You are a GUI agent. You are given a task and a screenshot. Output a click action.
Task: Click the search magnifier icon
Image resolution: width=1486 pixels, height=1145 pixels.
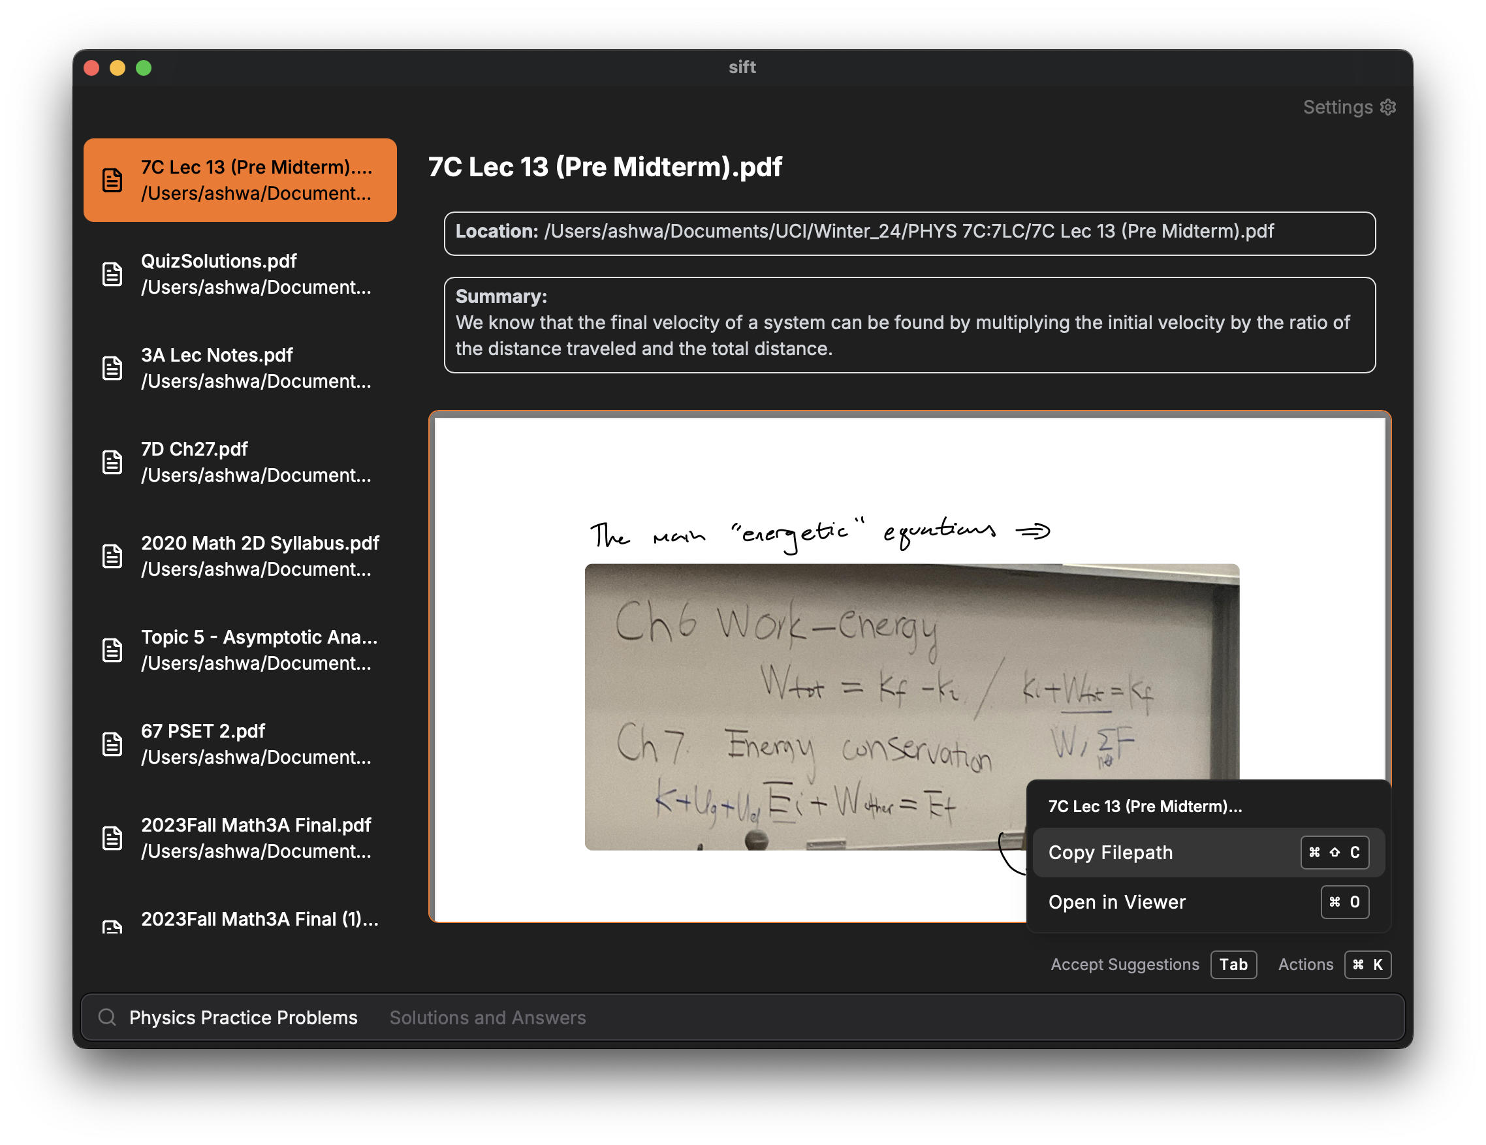(x=107, y=1017)
